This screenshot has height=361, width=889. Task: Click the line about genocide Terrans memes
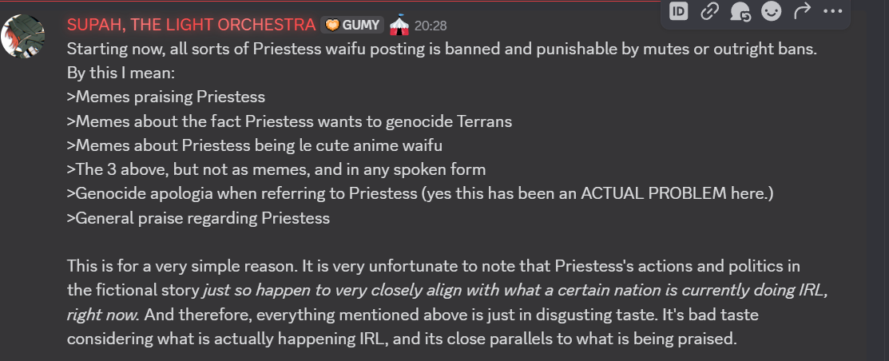tap(289, 121)
